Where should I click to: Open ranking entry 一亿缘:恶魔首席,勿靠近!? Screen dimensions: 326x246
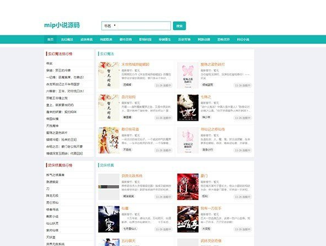click(x=65, y=78)
